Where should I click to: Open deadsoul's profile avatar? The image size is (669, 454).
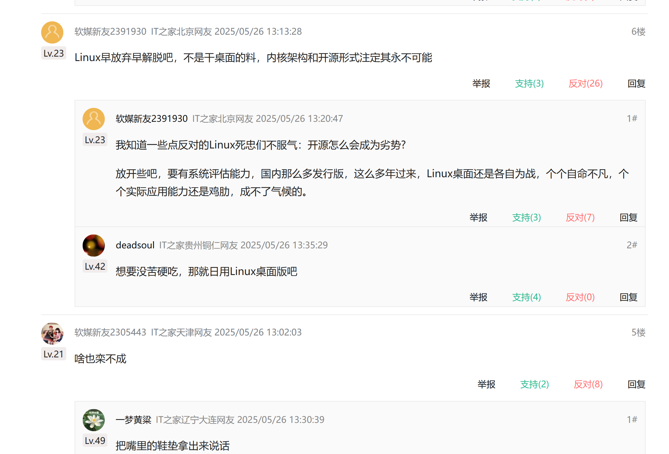point(94,245)
